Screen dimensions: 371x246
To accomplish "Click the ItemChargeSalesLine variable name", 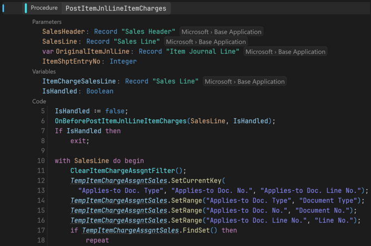I will click(x=79, y=82).
